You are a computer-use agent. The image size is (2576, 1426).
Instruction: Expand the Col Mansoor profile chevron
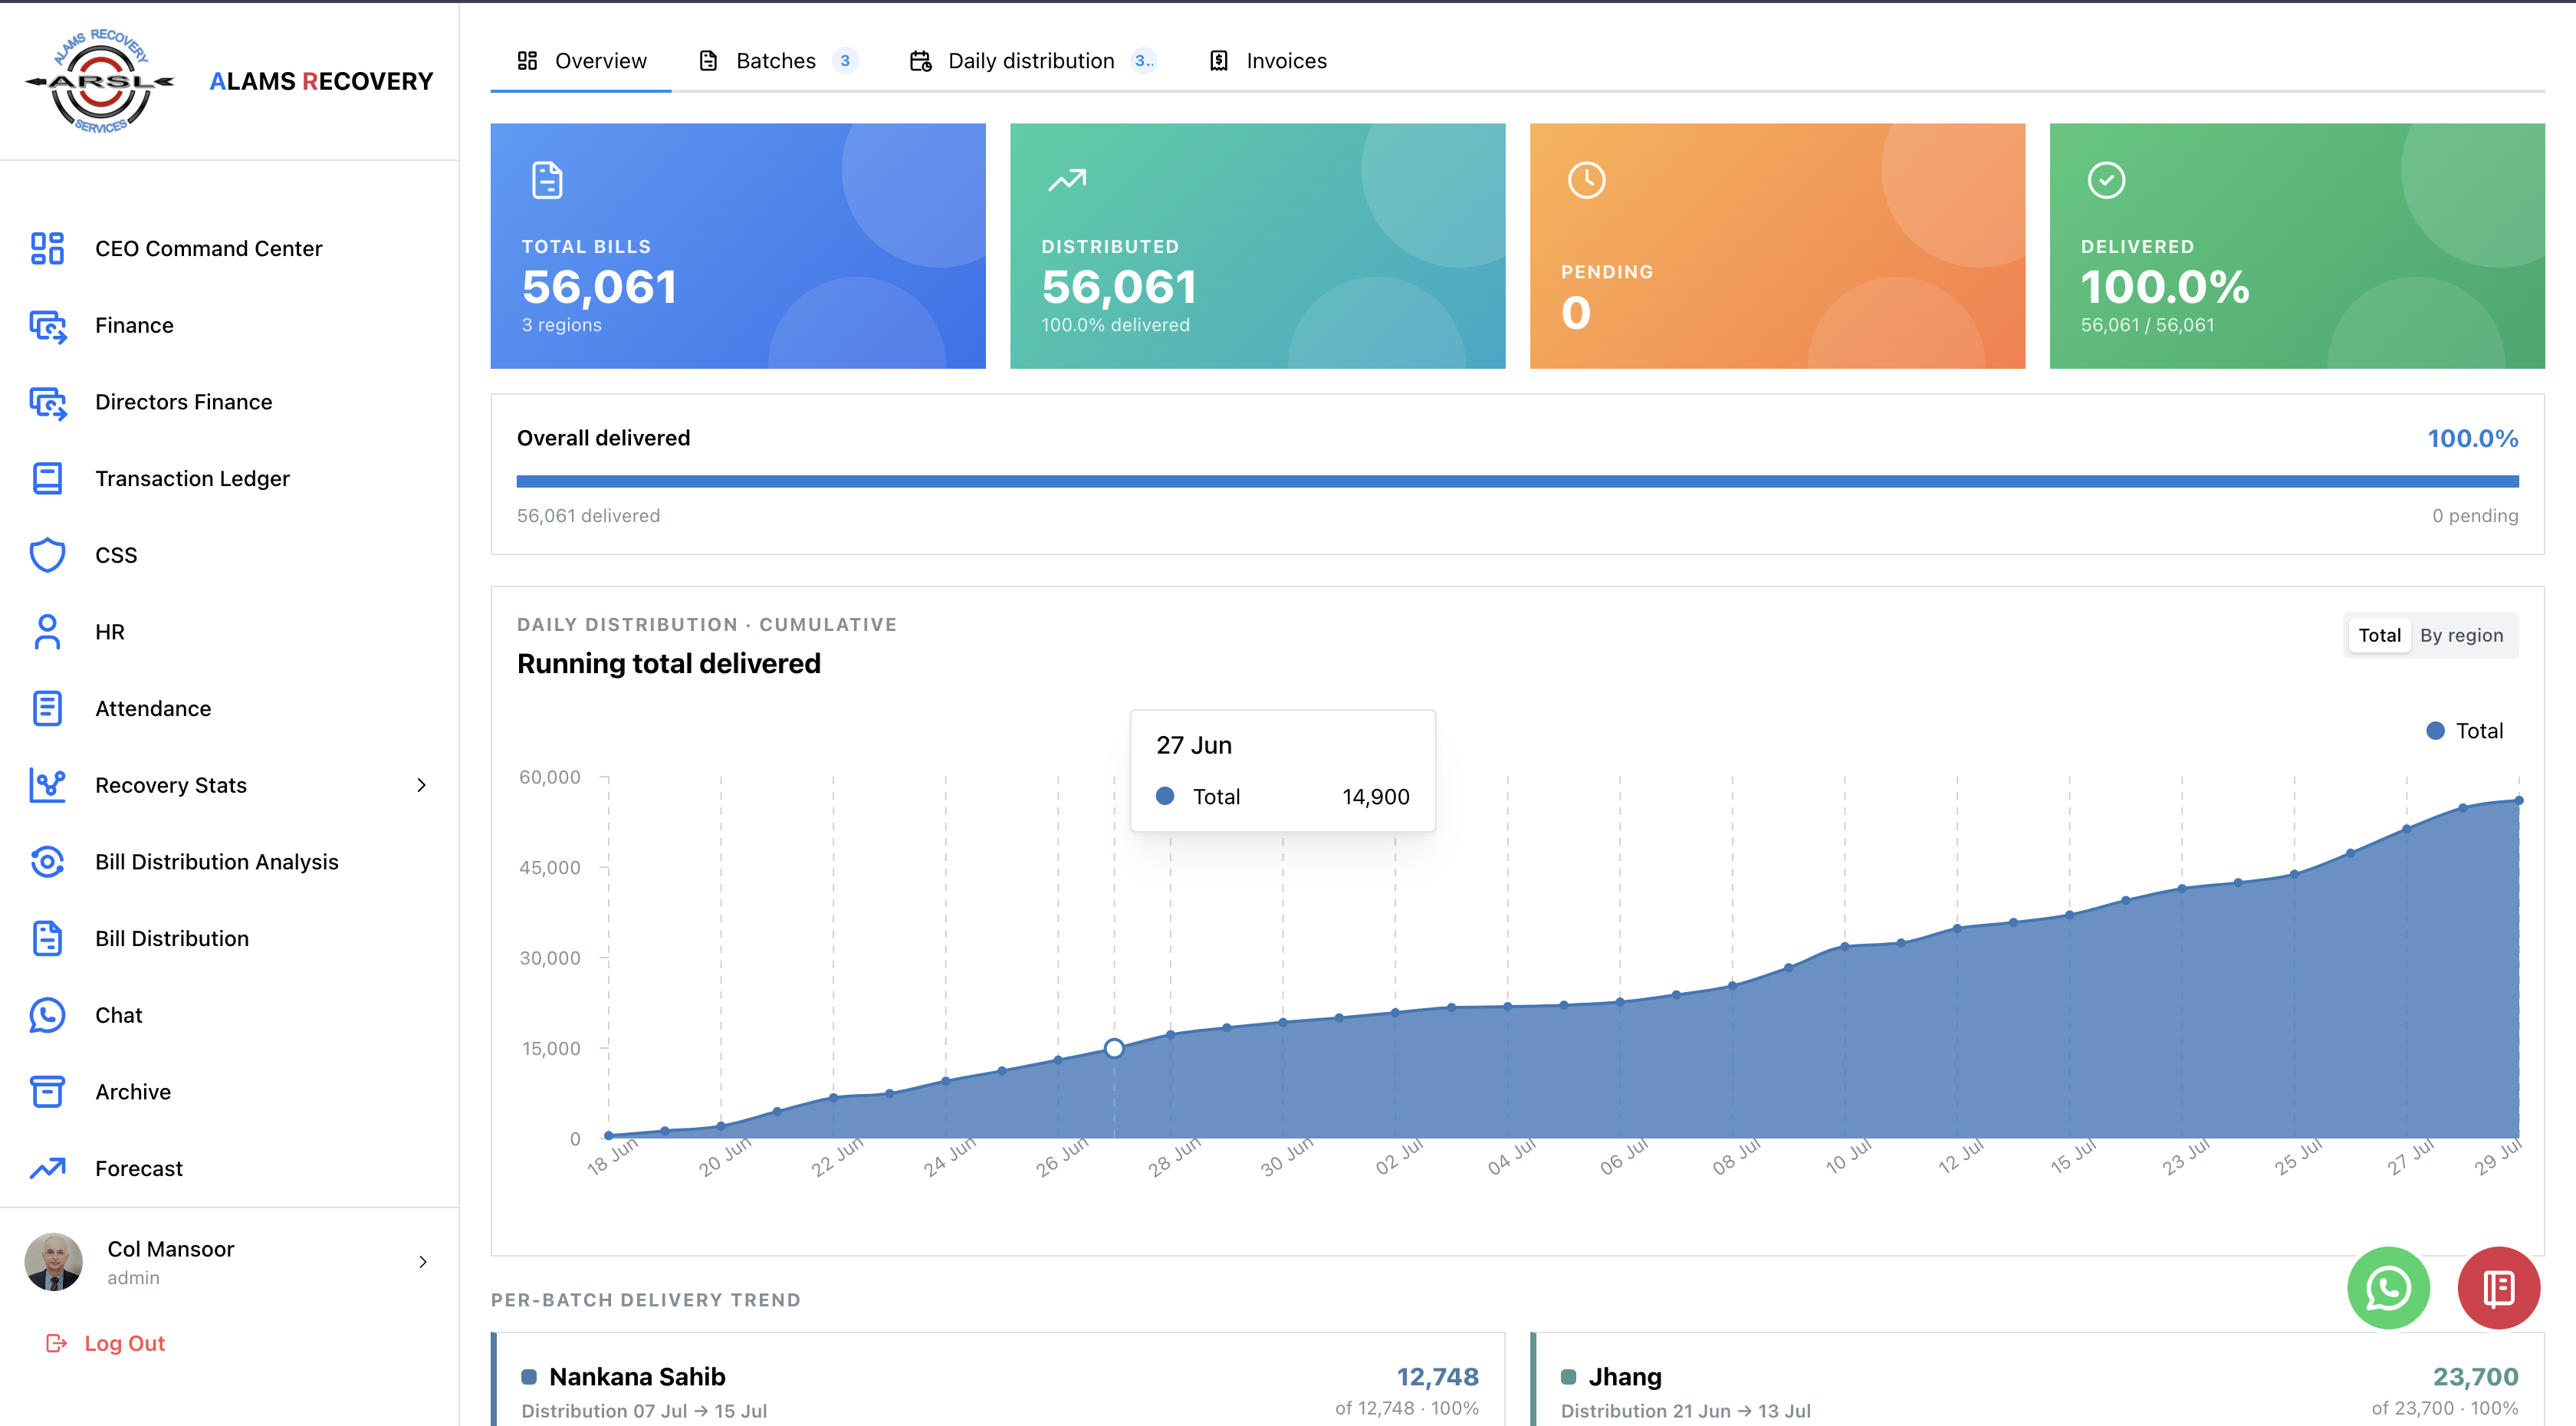click(423, 1262)
